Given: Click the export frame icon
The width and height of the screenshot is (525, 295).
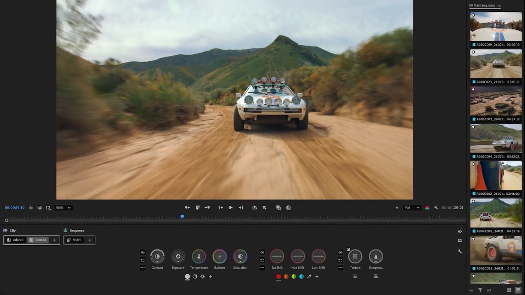Looking at the screenshot, I should point(255,207).
